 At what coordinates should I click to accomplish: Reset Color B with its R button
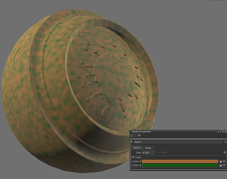[224, 165]
